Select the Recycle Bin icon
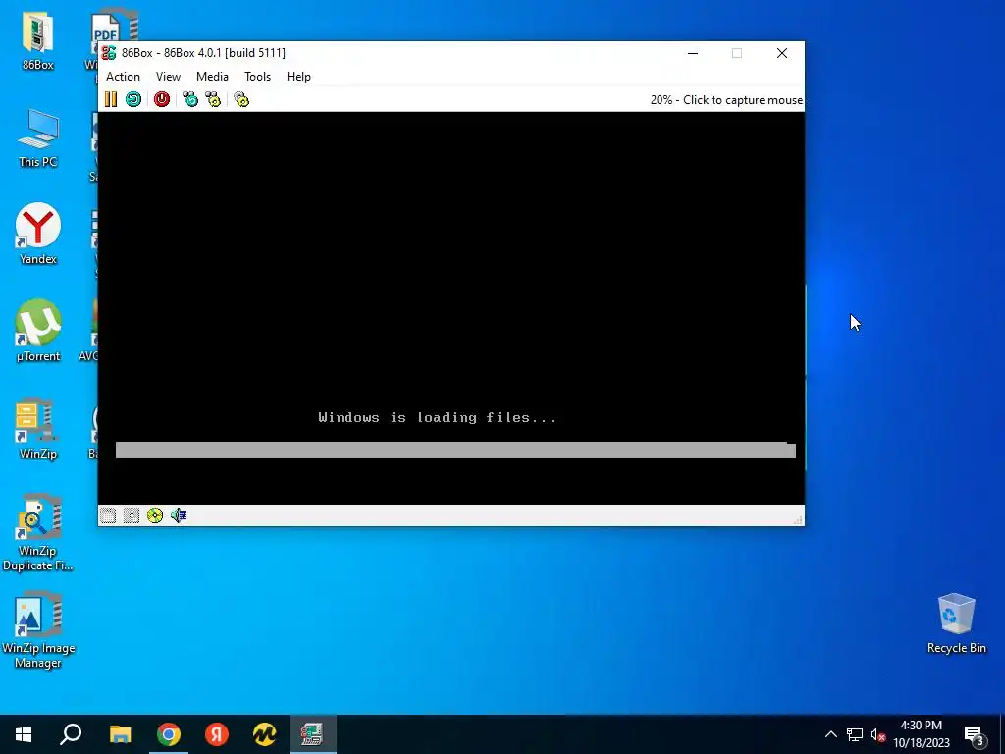The image size is (1005, 754). pos(956,623)
